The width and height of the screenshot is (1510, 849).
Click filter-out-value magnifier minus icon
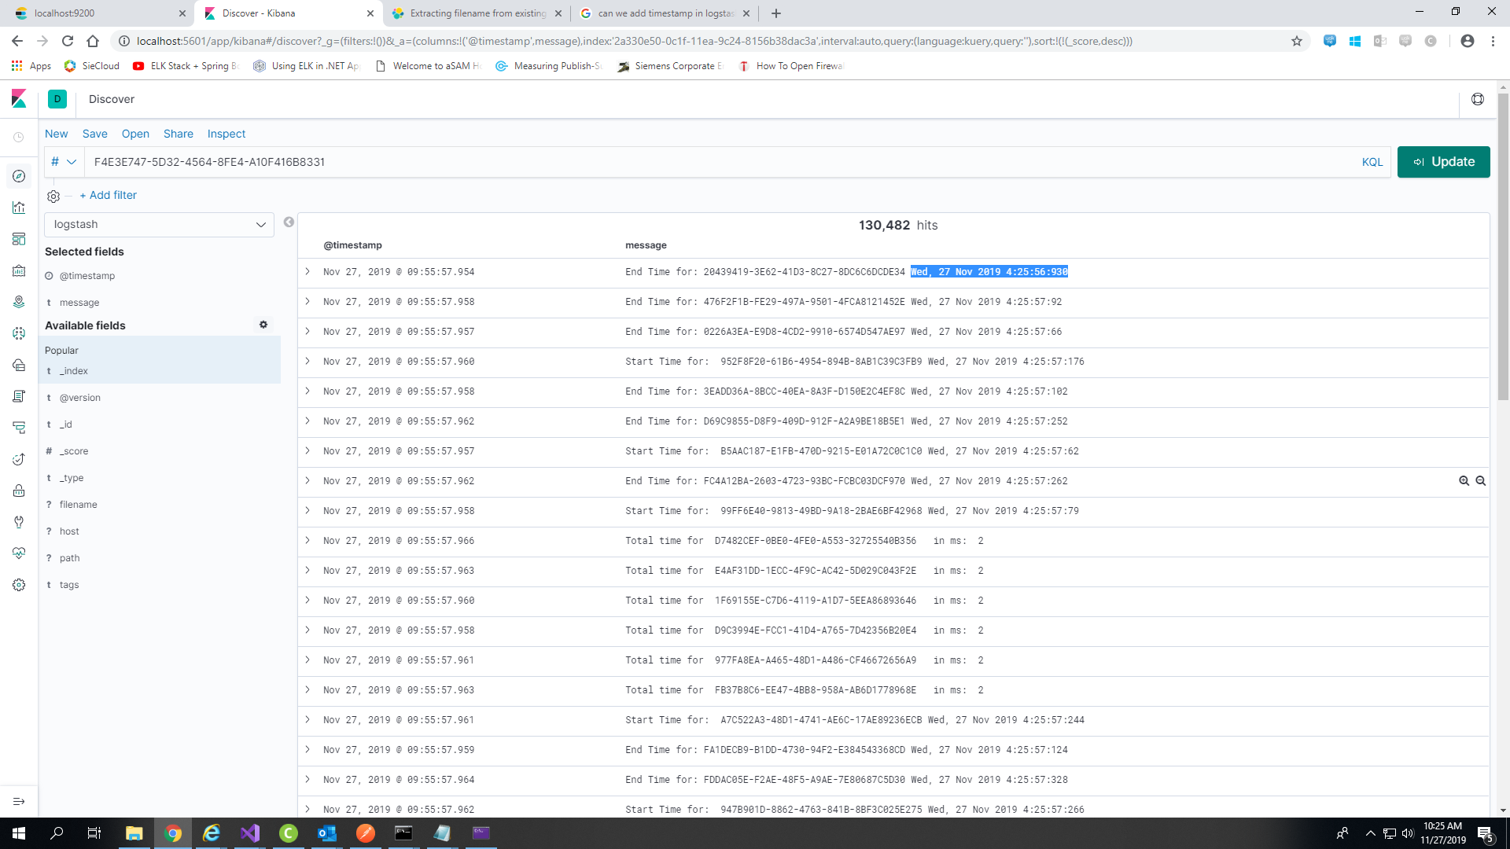tap(1481, 481)
